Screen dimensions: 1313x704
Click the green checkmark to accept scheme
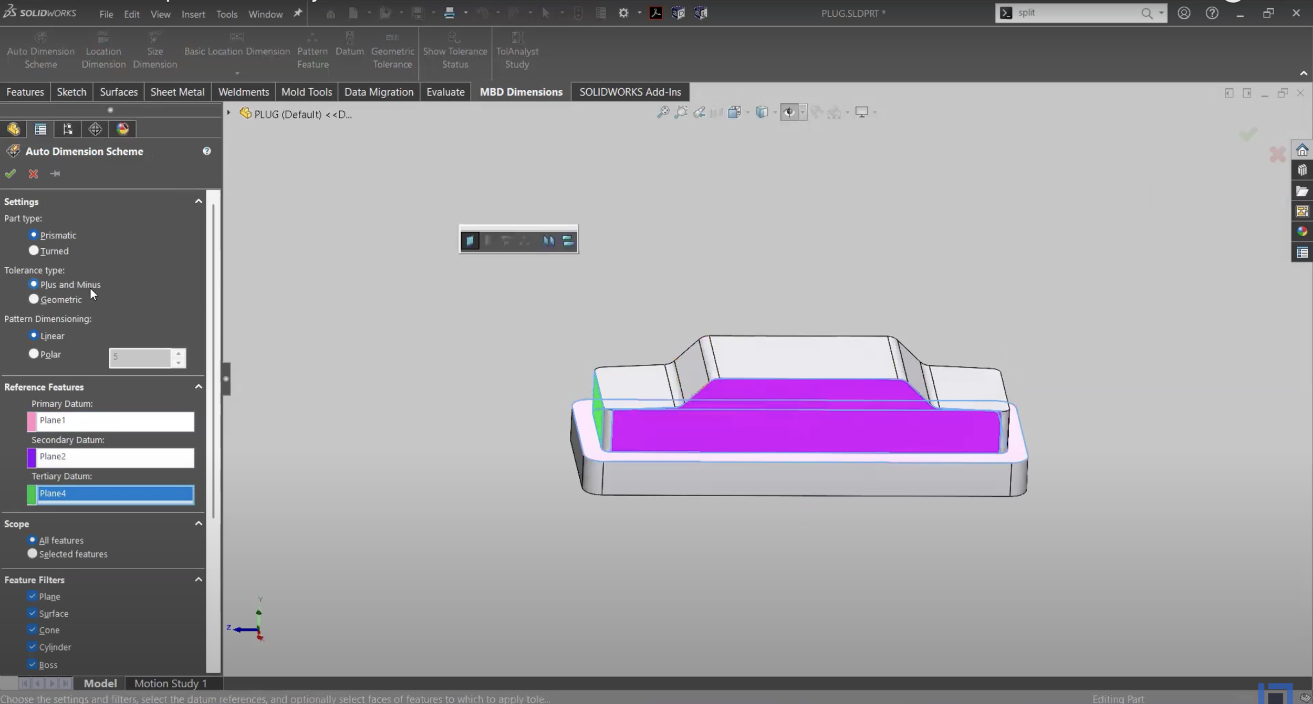[10, 174]
